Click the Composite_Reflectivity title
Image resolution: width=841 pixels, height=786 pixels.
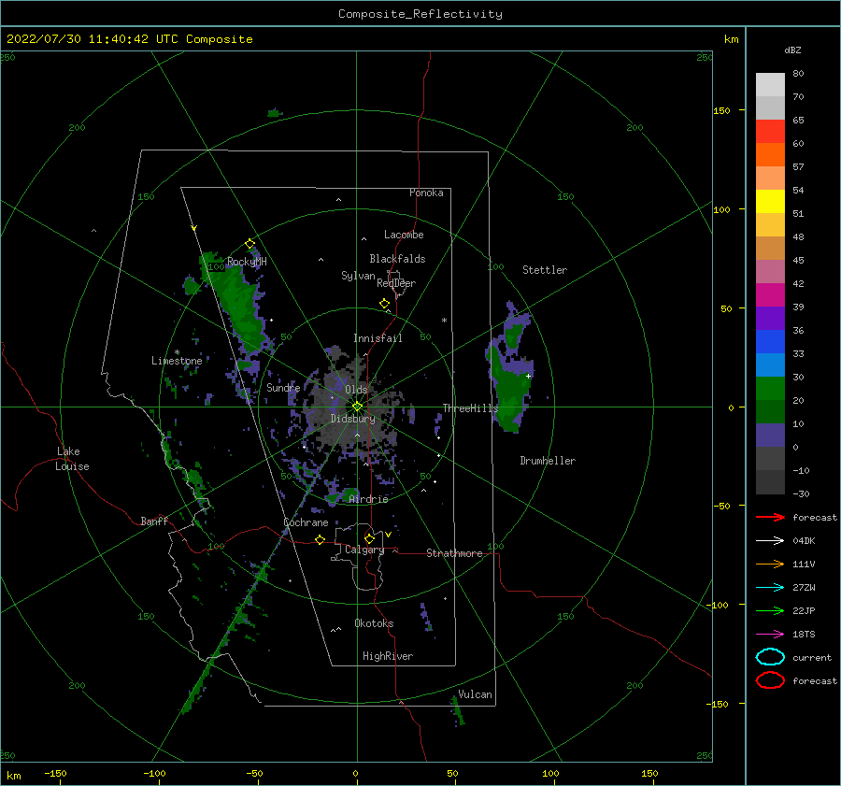click(420, 14)
